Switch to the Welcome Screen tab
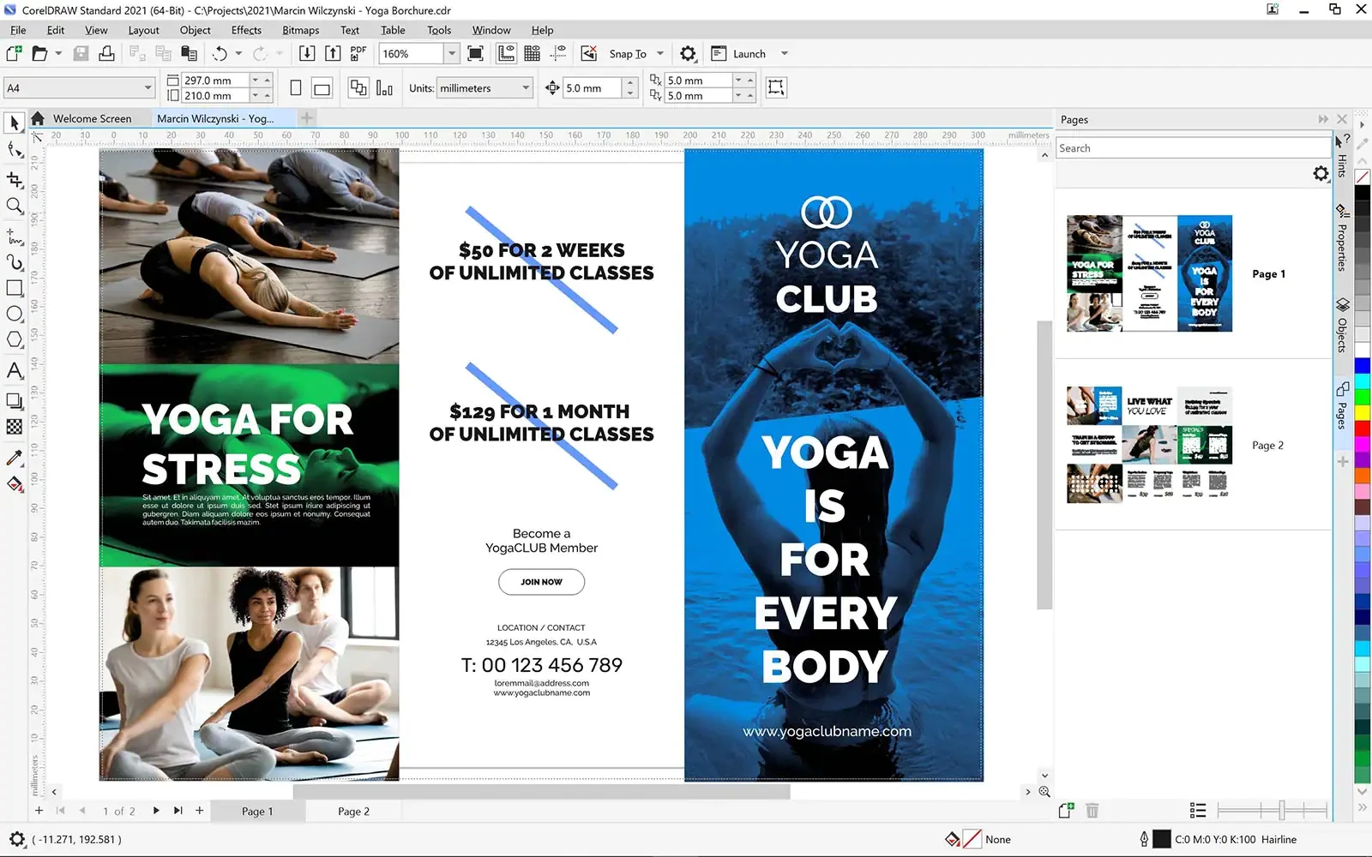The width and height of the screenshot is (1372, 857). click(x=92, y=118)
